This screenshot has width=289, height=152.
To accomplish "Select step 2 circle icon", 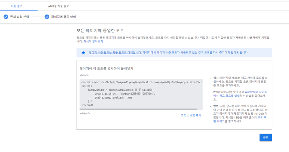I will (47, 17).
